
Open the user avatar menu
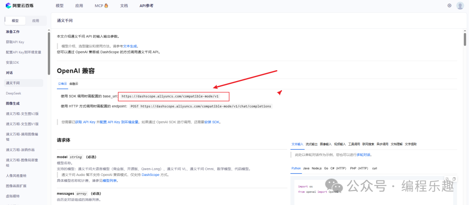[460, 5]
